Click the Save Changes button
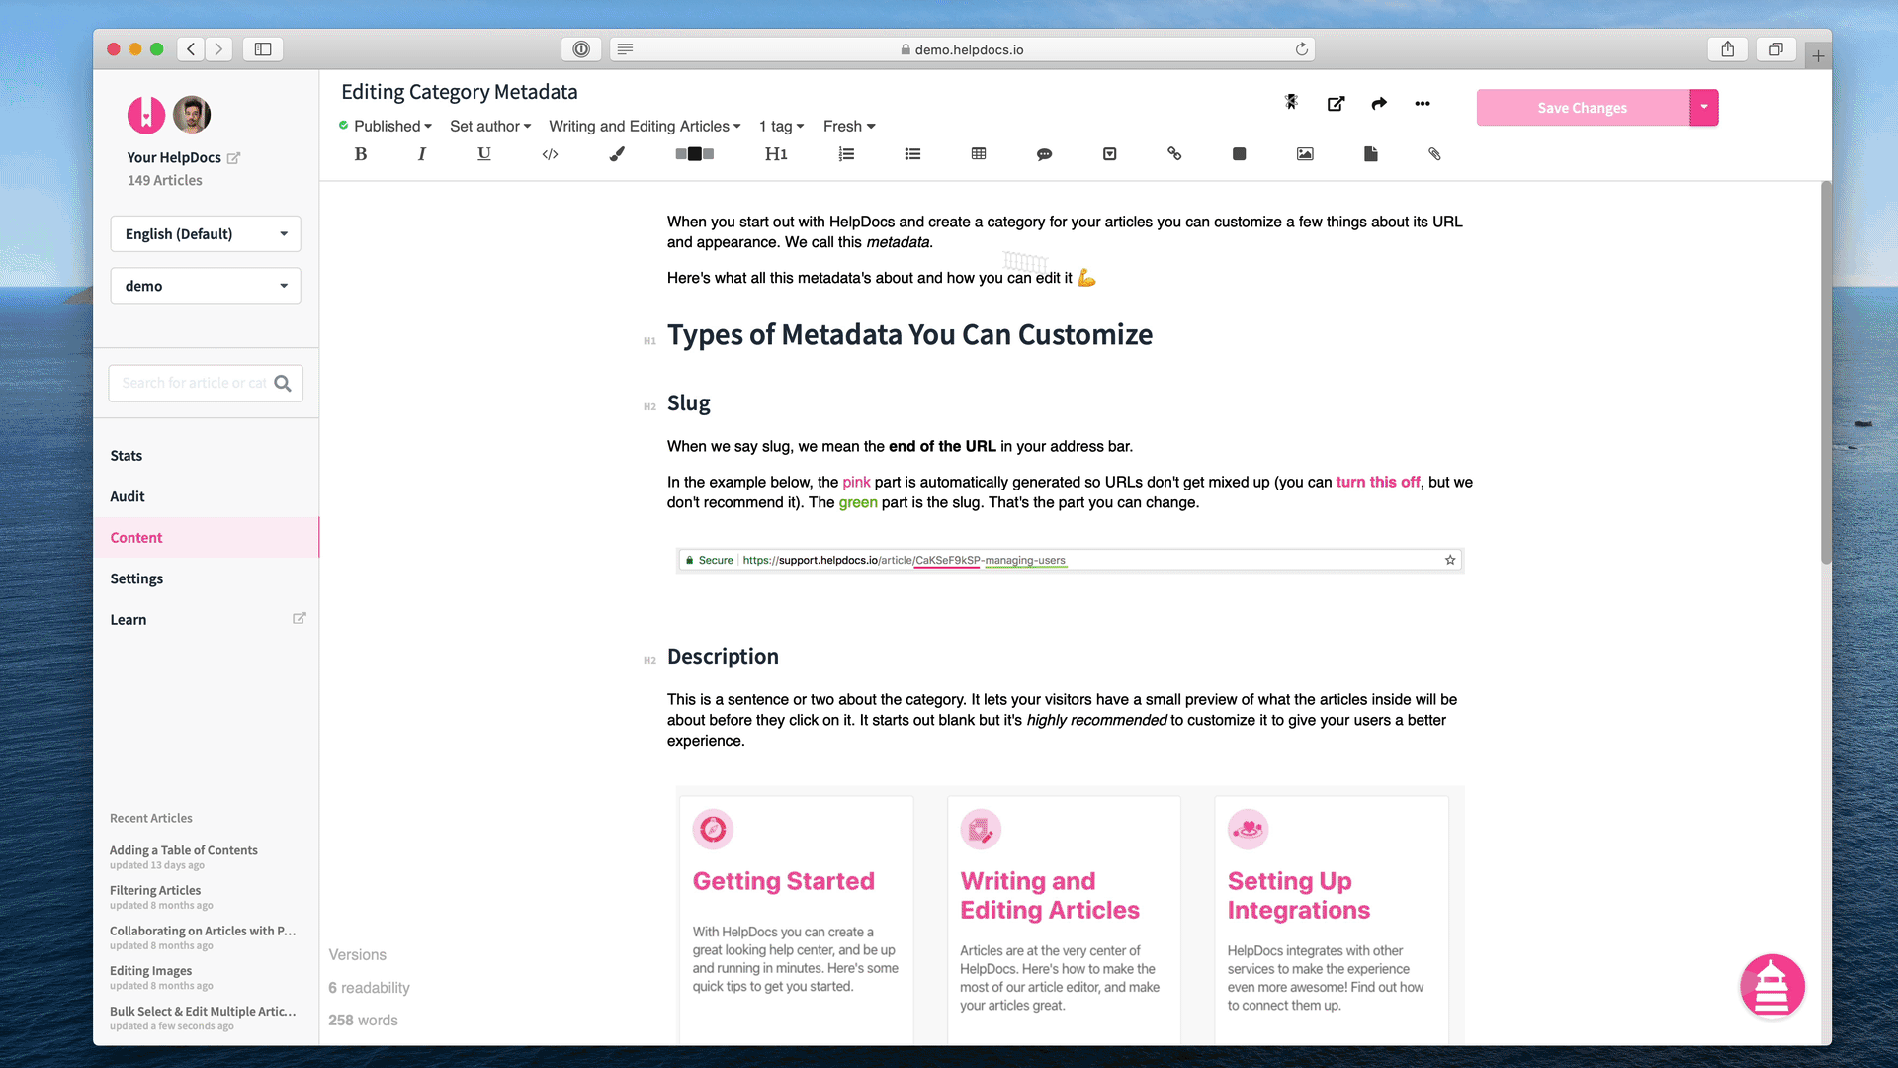 pyautogui.click(x=1583, y=107)
